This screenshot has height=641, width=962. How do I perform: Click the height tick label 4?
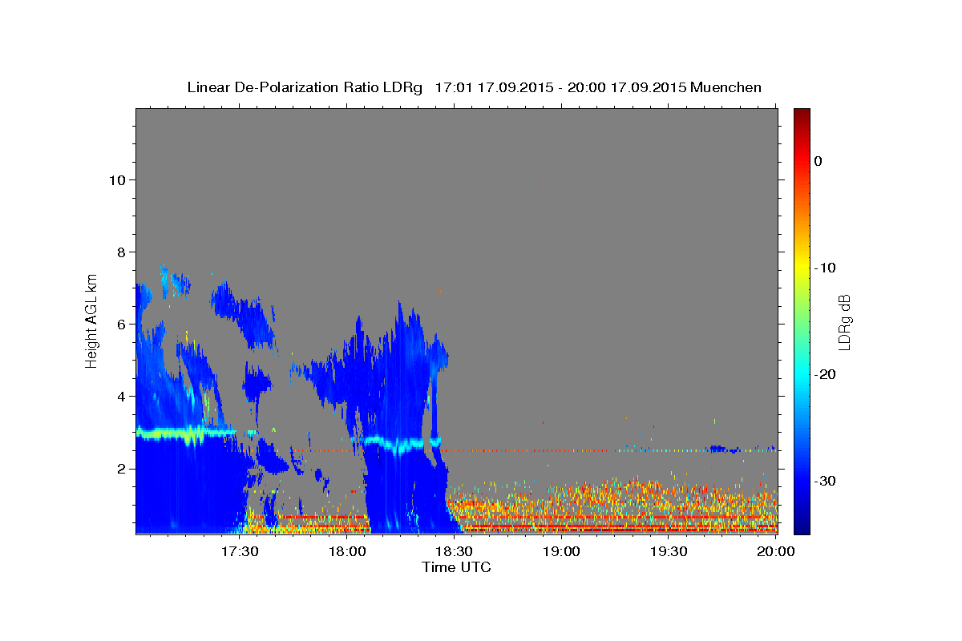point(119,397)
